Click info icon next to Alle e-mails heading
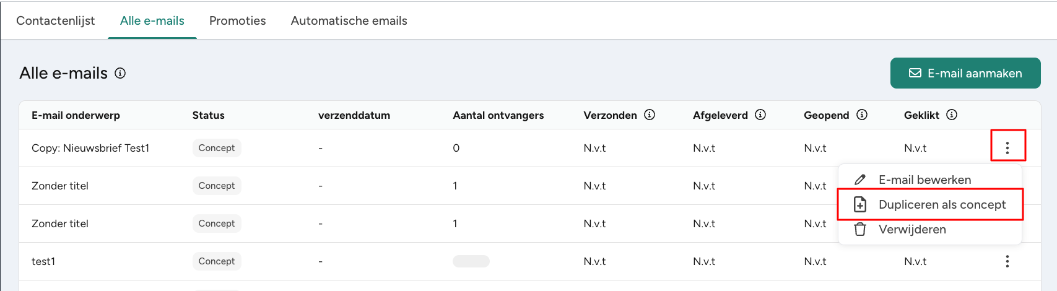Image resolution: width=1057 pixels, height=291 pixels. pos(120,73)
